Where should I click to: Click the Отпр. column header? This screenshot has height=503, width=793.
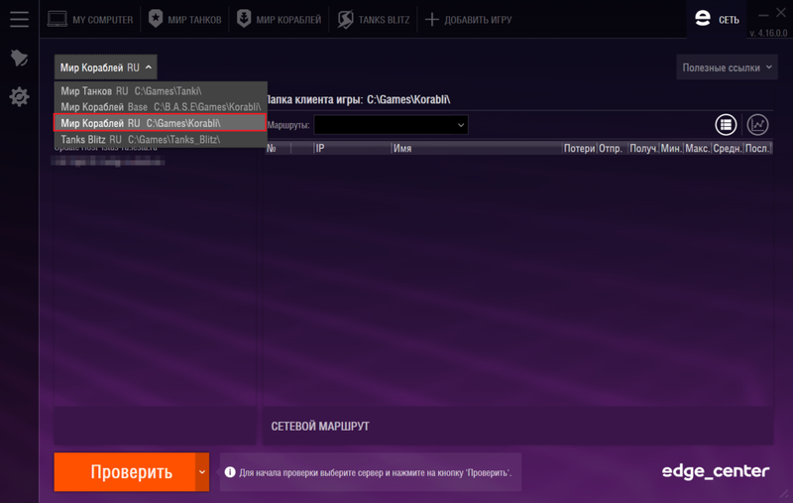tap(612, 148)
